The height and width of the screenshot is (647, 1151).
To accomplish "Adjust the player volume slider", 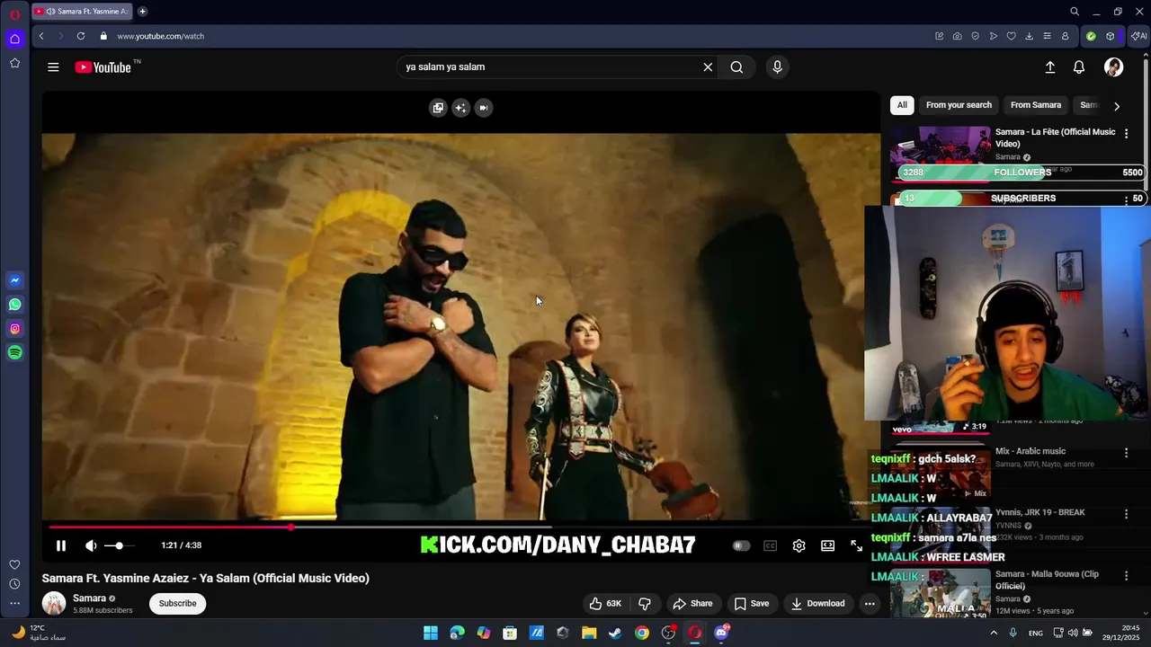I will (119, 545).
